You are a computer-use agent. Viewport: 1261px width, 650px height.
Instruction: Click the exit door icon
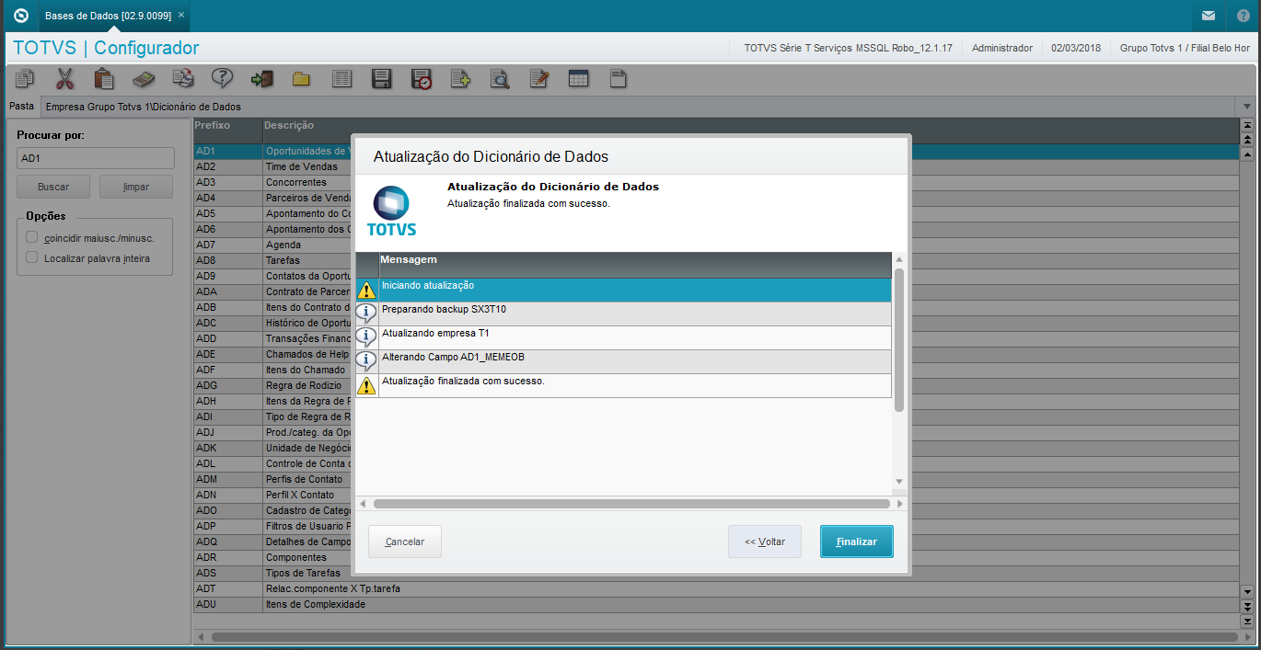(x=261, y=79)
